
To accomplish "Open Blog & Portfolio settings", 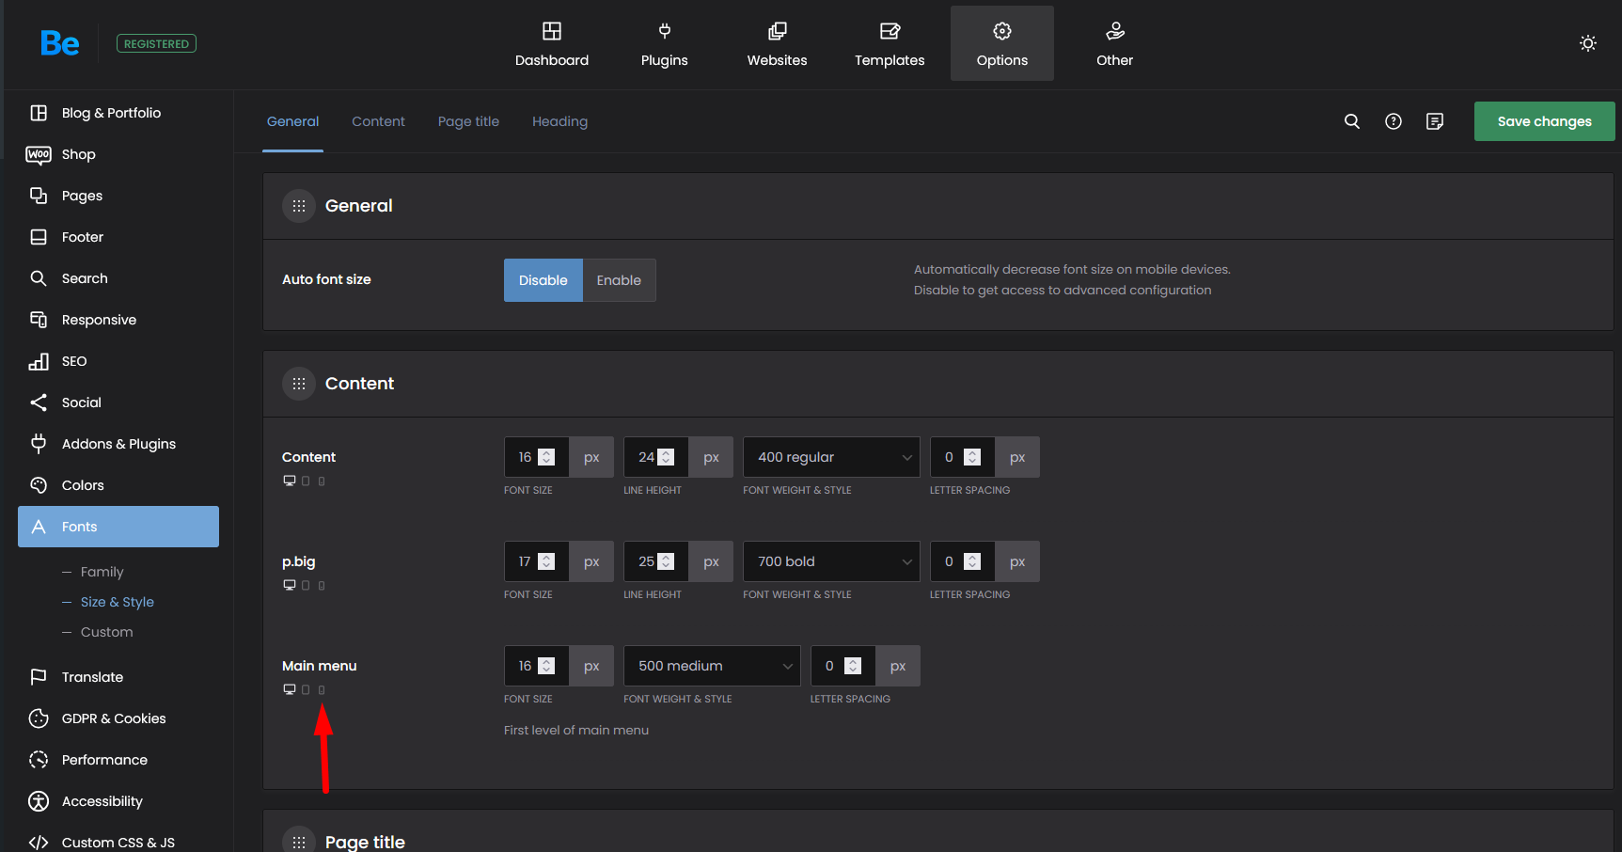I will [x=118, y=113].
